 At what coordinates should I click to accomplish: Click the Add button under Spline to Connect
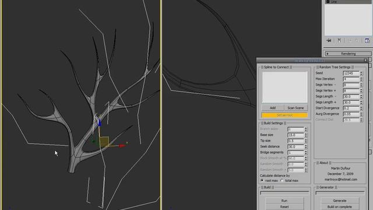tap(273, 108)
